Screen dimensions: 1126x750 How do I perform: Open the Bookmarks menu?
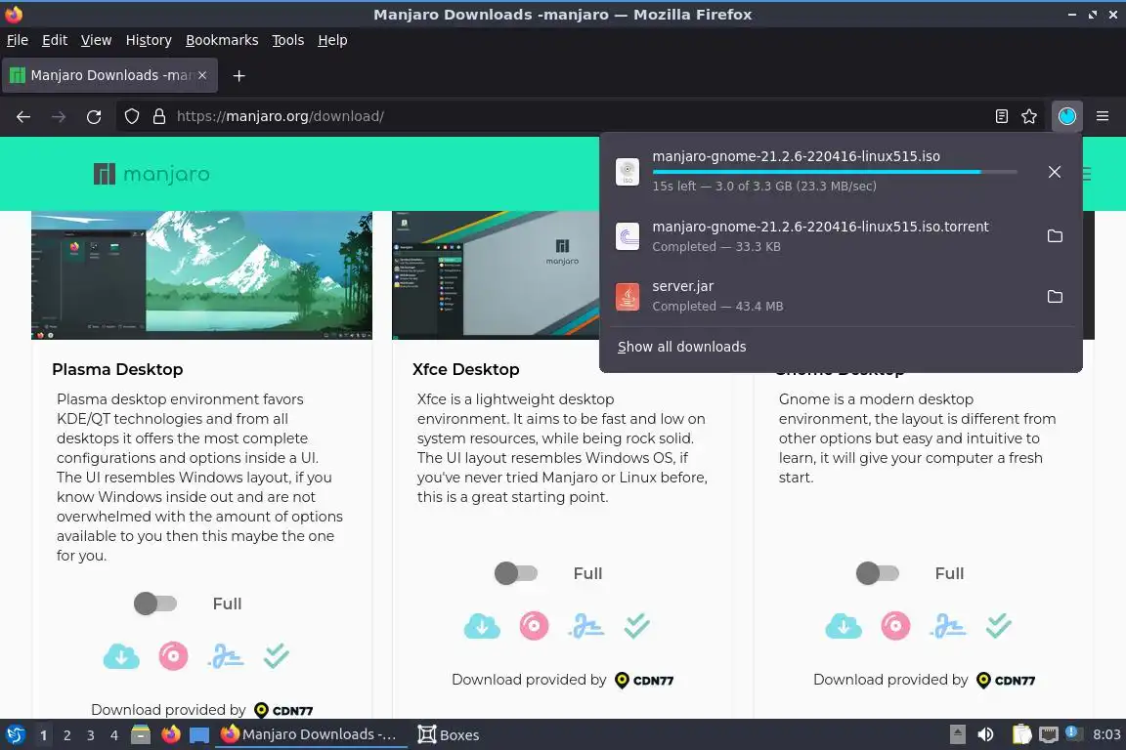click(x=222, y=40)
